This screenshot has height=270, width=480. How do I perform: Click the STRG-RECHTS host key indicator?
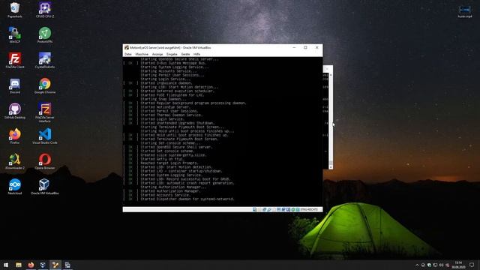point(309,210)
